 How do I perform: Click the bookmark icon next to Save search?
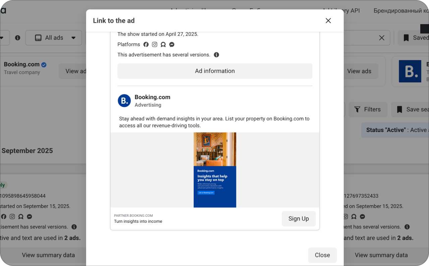tap(400, 109)
